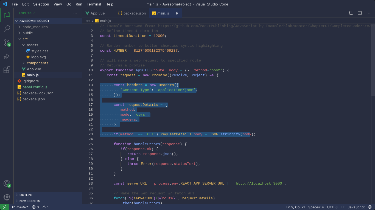The height and width of the screenshot is (210, 375).
Task: Expand the OUTLINE section
Action: [48, 195]
